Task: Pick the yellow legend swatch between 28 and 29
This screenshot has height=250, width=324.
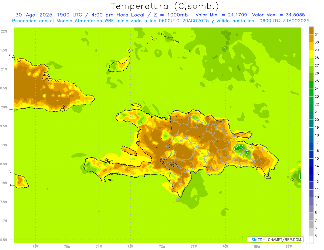Action: point(311,54)
